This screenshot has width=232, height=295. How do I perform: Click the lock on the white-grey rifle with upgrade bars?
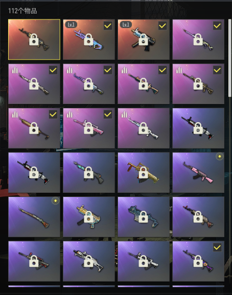pos(144,128)
